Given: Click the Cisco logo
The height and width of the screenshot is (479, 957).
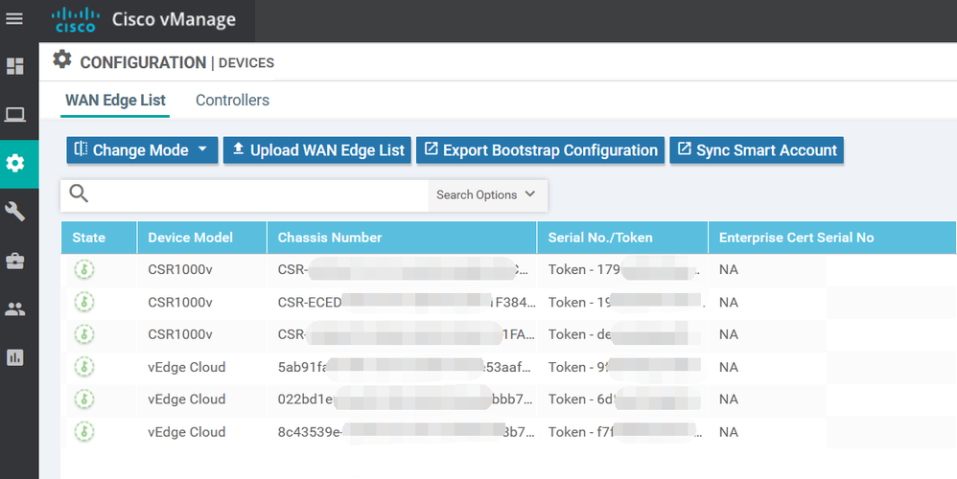Looking at the screenshot, I should [x=76, y=19].
